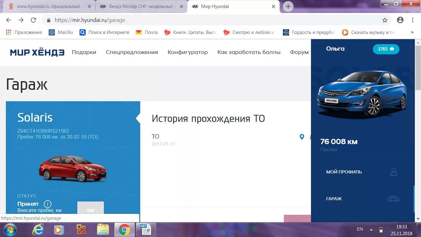Viewport: 421px width, 237px height.
Task: Open a new browser tab
Action: 288,6
